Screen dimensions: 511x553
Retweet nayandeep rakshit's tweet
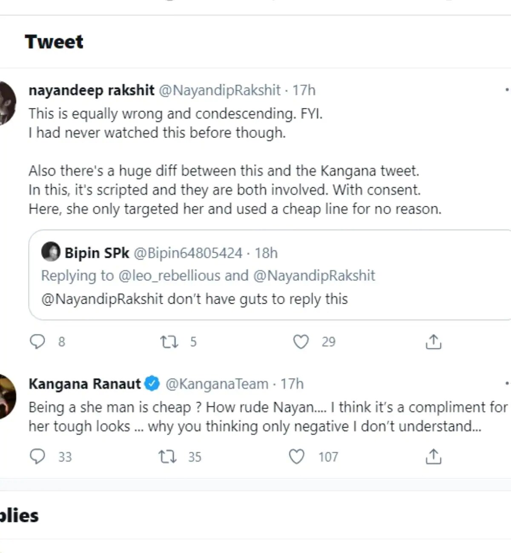[169, 342]
